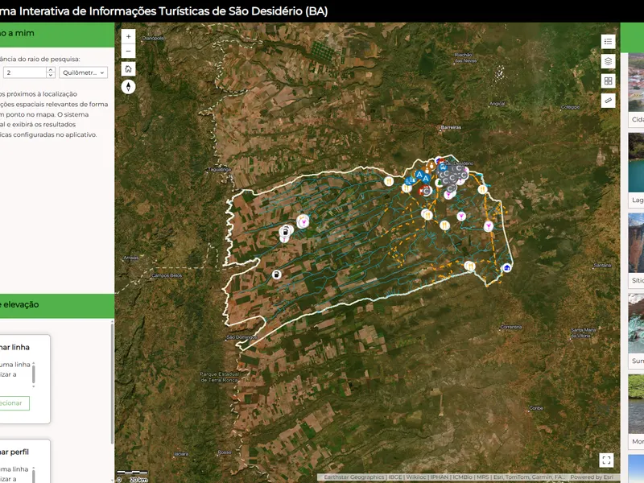Select the blue house lodging marker
This screenshot has height=483, width=644.
(x=507, y=268)
